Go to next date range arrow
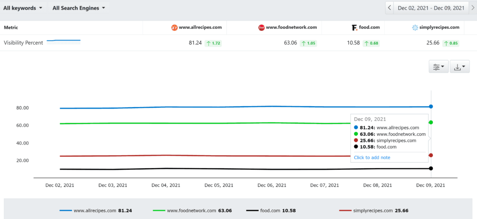This screenshot has width=477, height=219. pos(473,8)
